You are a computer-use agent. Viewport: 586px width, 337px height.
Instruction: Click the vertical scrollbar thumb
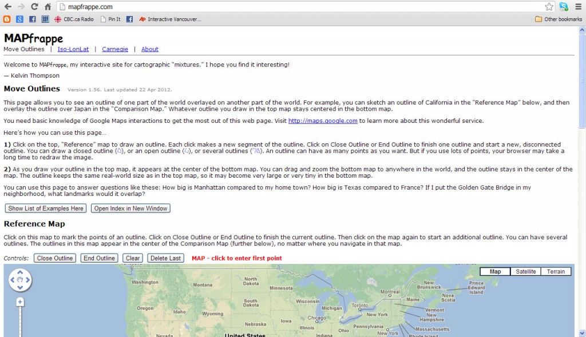[582, 81]
